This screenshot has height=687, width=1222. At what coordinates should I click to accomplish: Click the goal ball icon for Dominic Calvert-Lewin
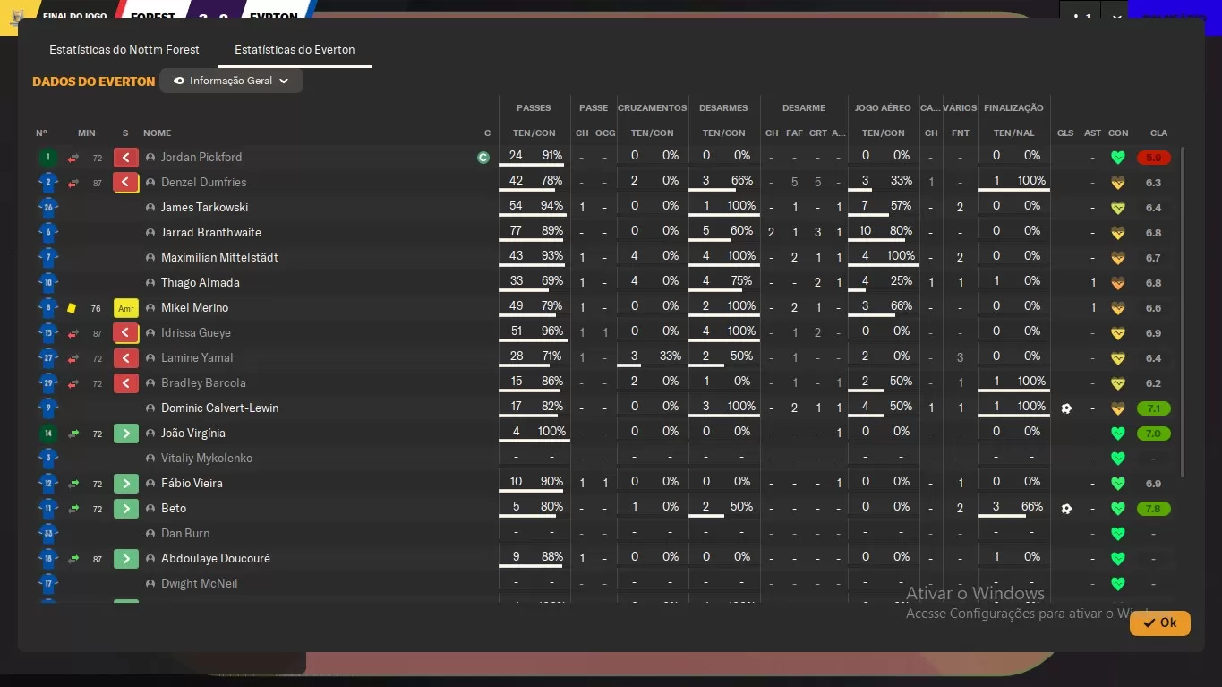1066,408
